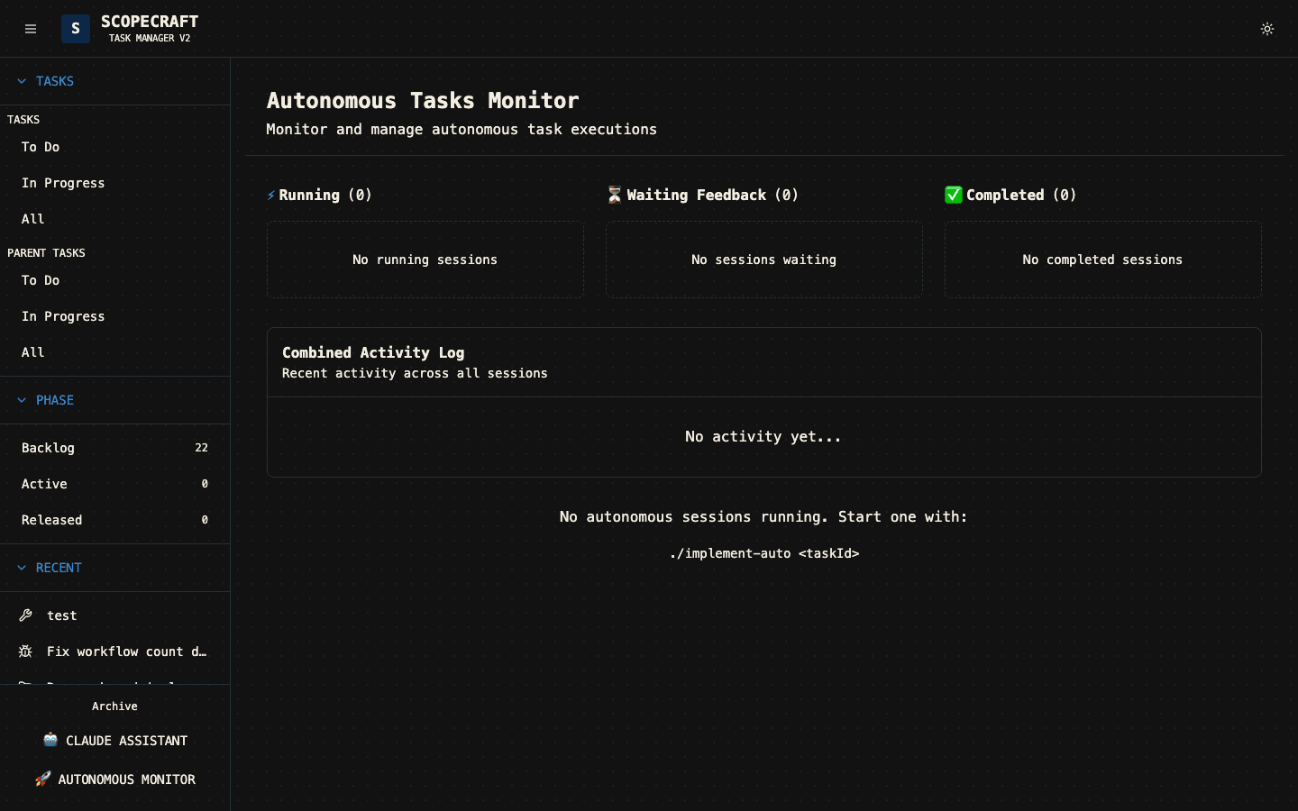Click the Combined Activity Log title
Image resolution: width=1298 pixels, height=811 pixels.
(373, 352)
